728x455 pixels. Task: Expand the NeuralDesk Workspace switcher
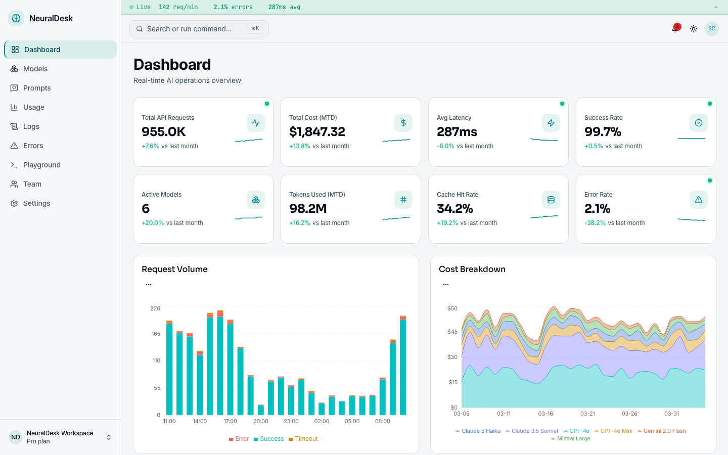[x=109, y=437]
